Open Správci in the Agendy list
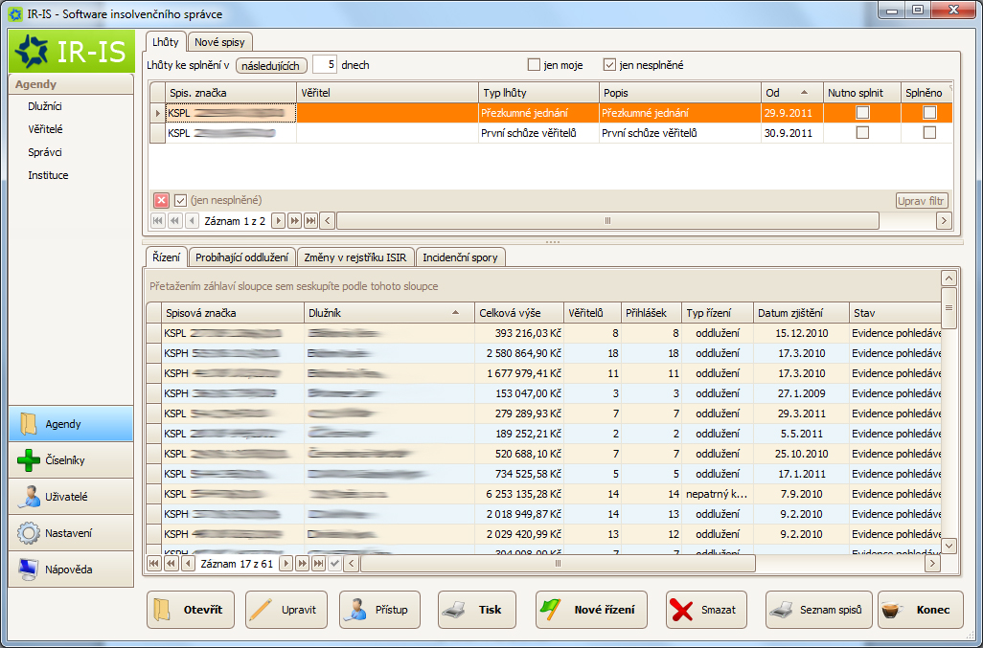Image resolution: width=983 pixels, height=648 pixels. (45, 152)
